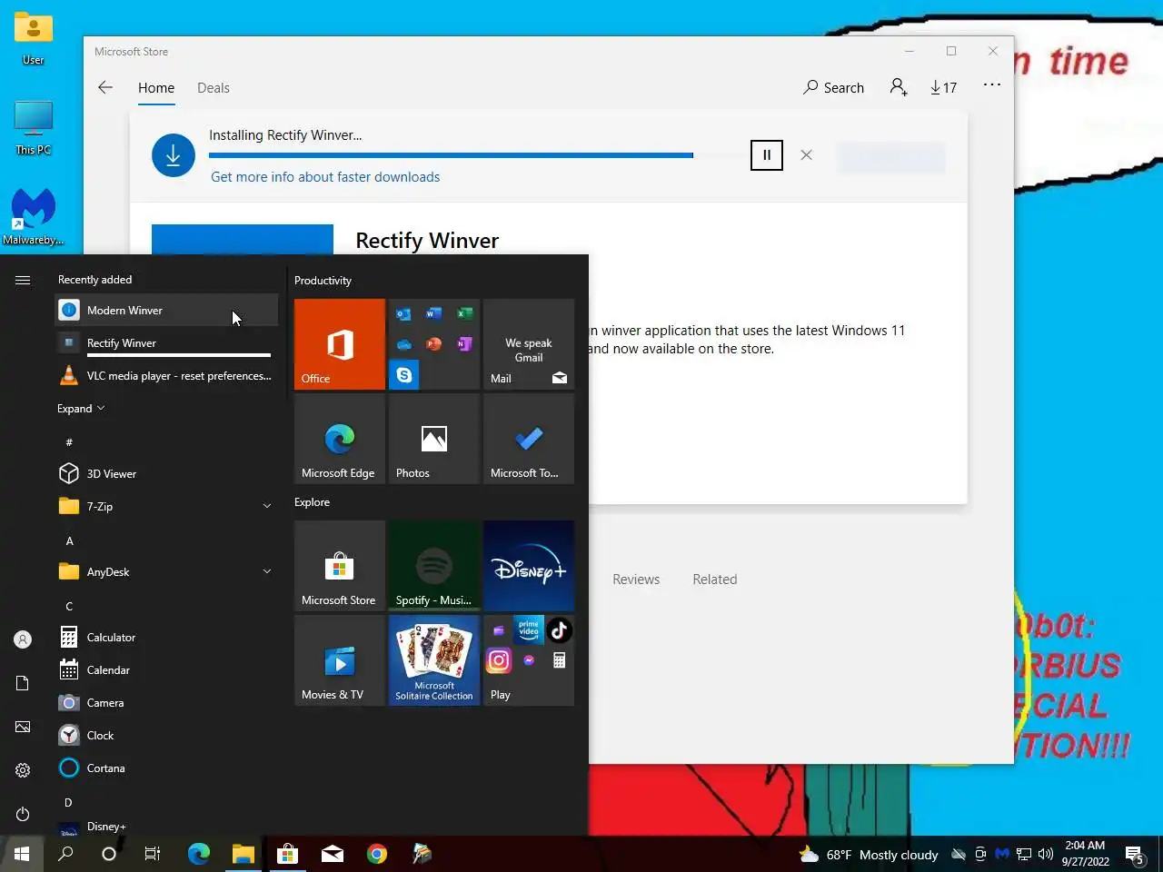
Task: Pause the Rectify Winver installation
Action: [767, 154]
